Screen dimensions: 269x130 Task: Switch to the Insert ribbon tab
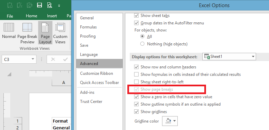coord(52,16)
